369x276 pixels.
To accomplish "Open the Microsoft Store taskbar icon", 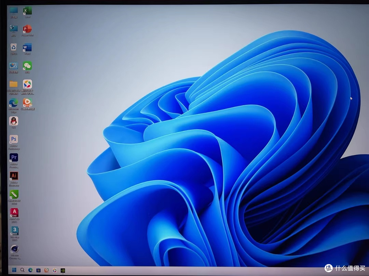I will (38, 270).
